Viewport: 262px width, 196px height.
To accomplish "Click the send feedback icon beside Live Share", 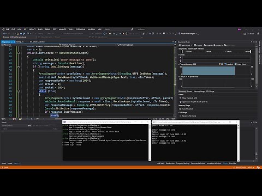I will click(258, 34).
